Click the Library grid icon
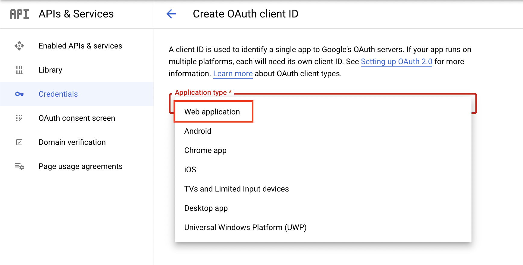 19,70
